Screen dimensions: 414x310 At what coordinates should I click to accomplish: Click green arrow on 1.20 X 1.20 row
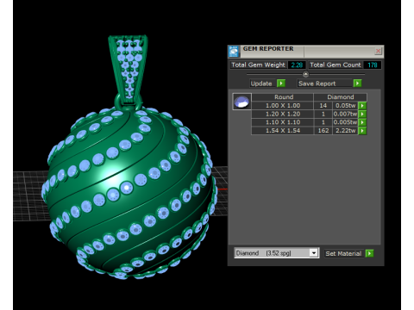[x=362, y=114]
